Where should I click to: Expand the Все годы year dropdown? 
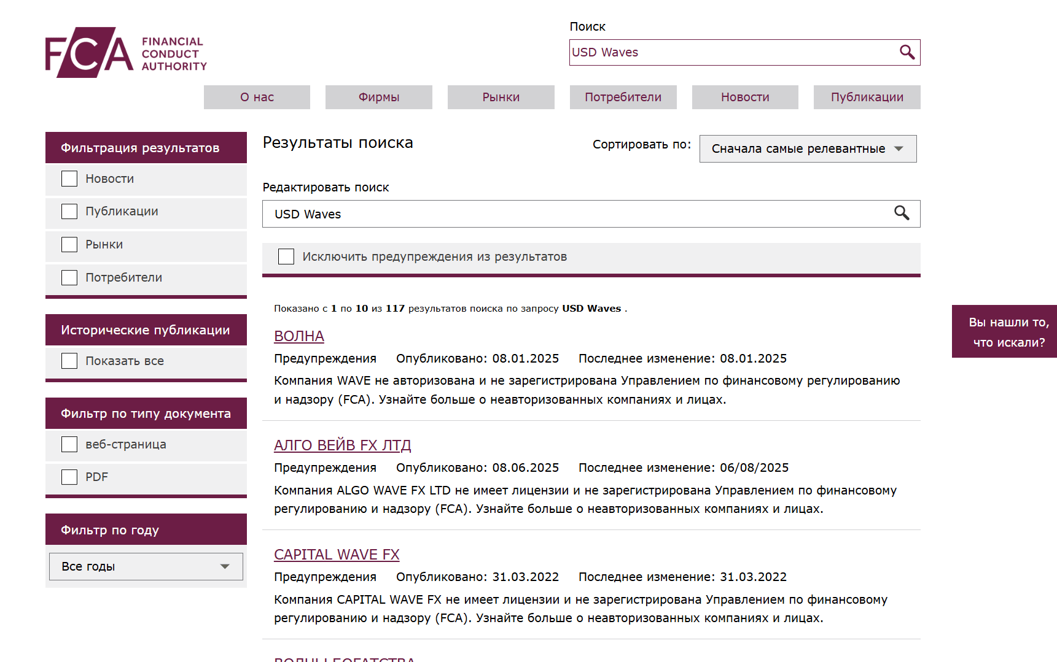tap(146, 566)
